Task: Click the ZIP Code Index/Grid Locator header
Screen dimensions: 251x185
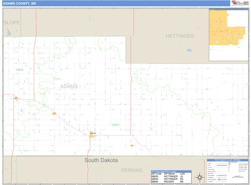Action: (171, 171)
